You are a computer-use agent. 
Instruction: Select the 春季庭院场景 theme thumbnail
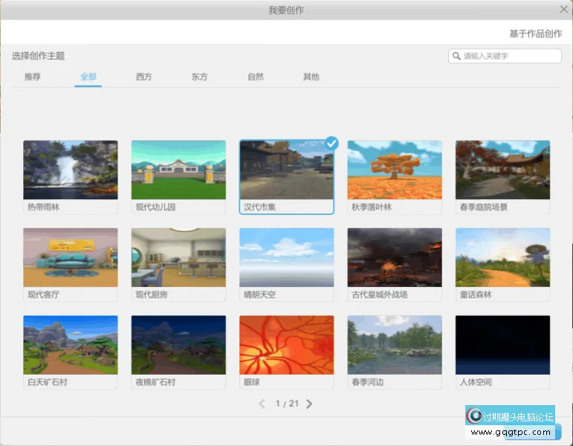point(503,170)
